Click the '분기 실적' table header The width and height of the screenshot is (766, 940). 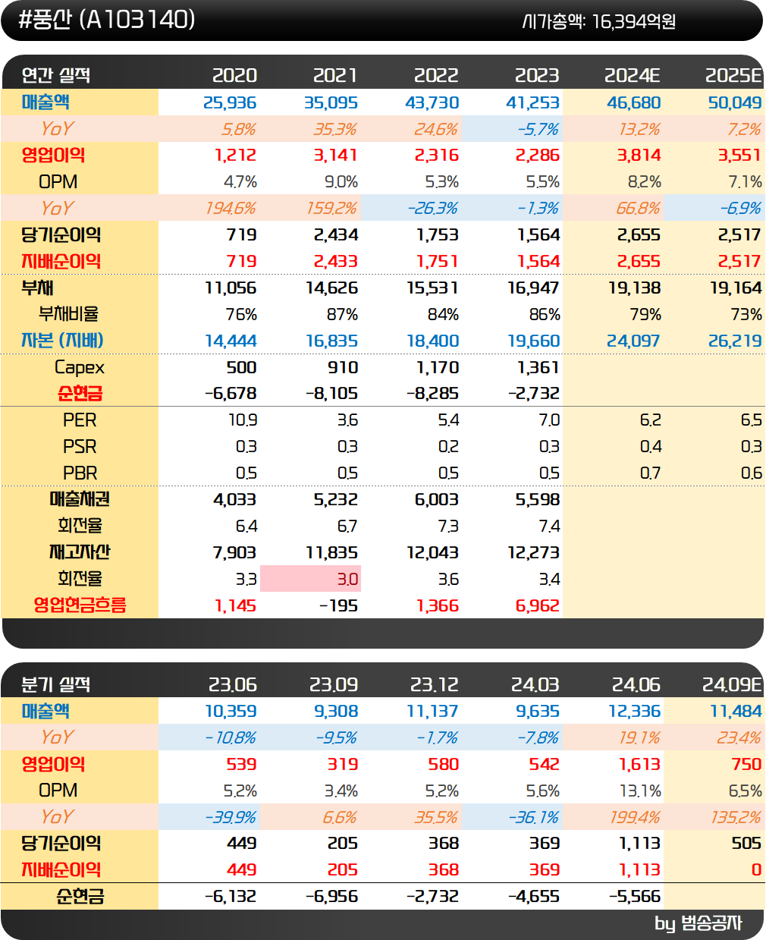[56, 684]
